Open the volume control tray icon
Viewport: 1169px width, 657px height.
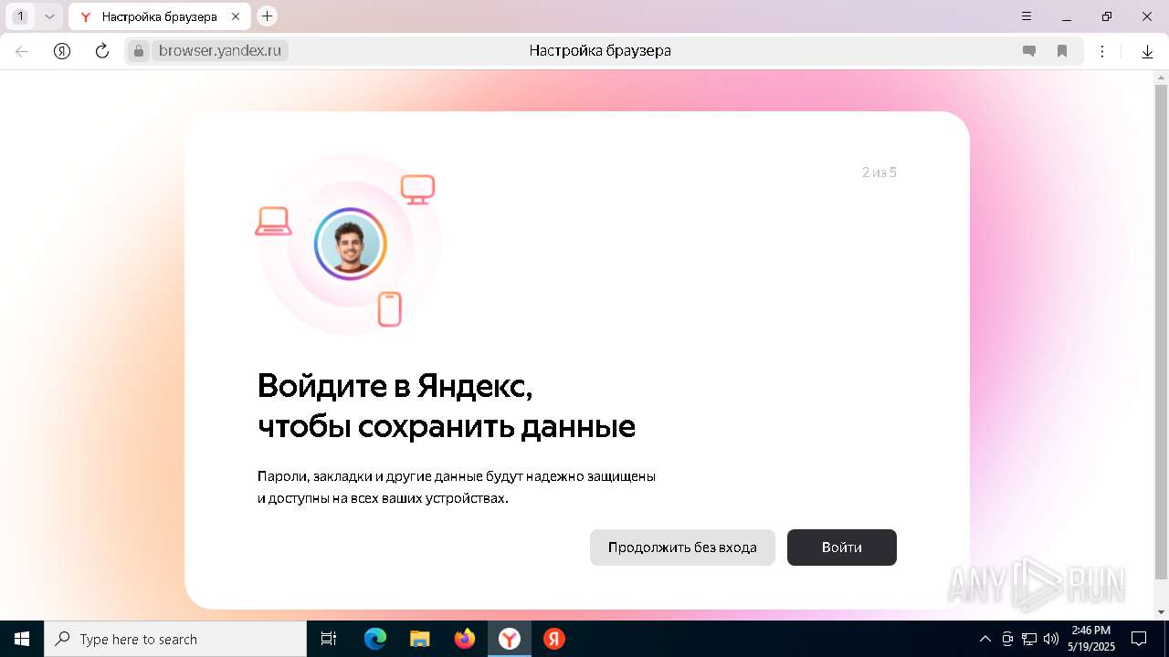coord(1051,639)
